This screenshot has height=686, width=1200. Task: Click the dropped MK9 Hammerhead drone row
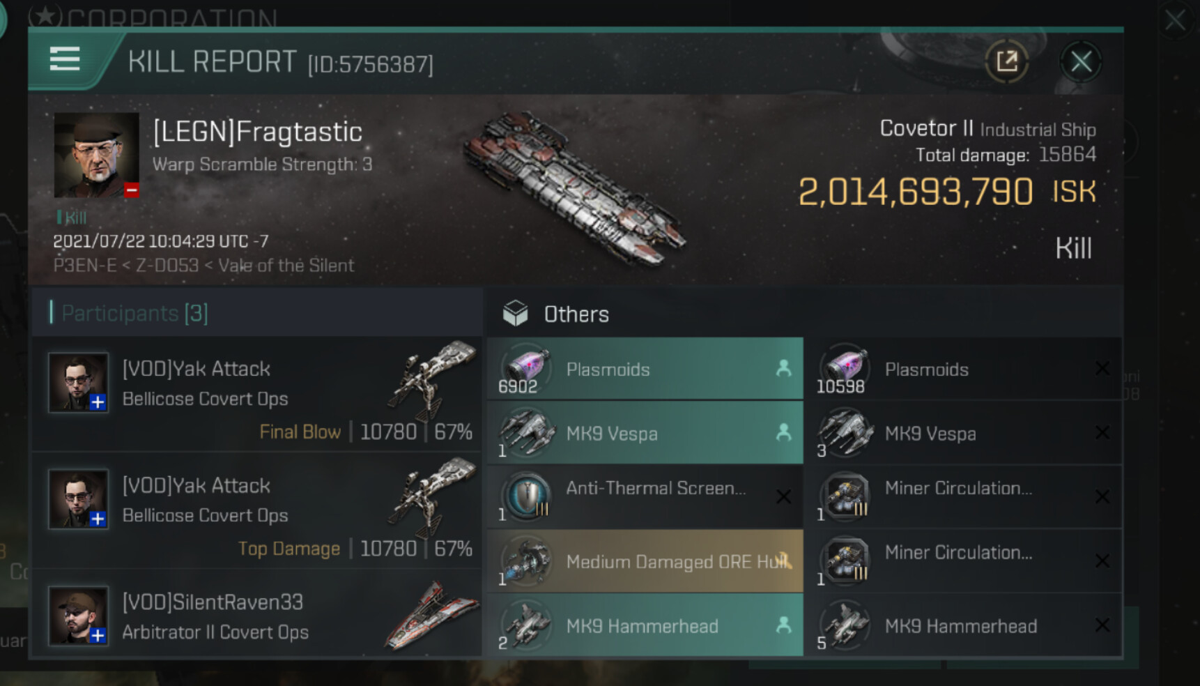point(645,625)
